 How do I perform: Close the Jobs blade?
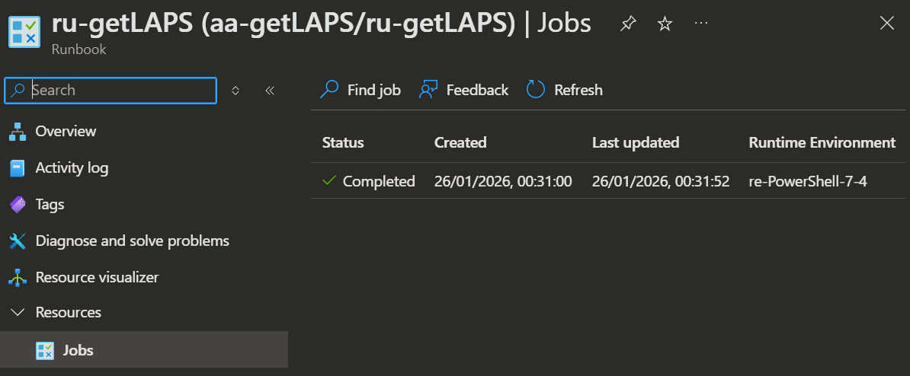click(886, 24)
